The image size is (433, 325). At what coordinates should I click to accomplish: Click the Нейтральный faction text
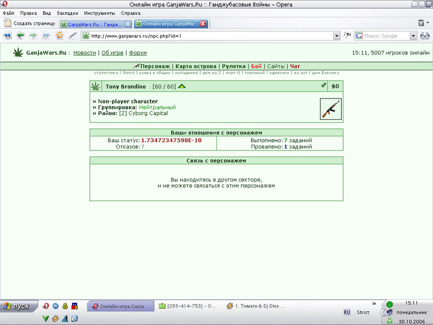(157, 108)
